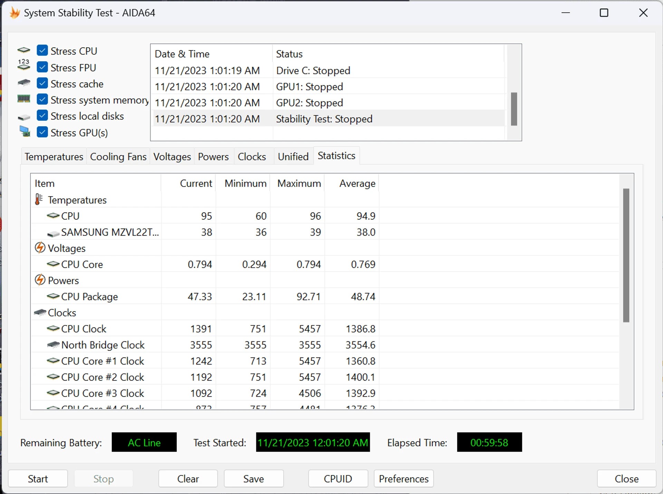
Task: Click the statistics list vertical scrollbar thumb
Action: (x=626, y=256)
